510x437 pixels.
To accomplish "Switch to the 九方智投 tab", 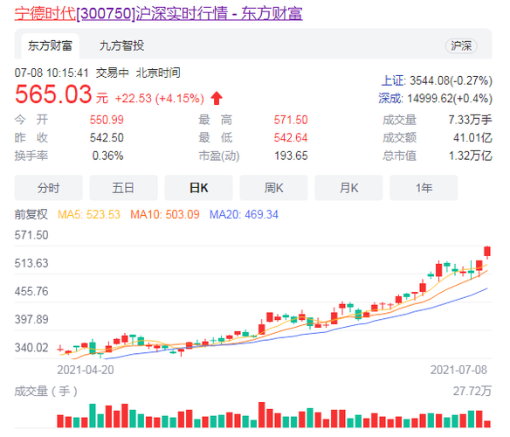I will pos(121,46).
